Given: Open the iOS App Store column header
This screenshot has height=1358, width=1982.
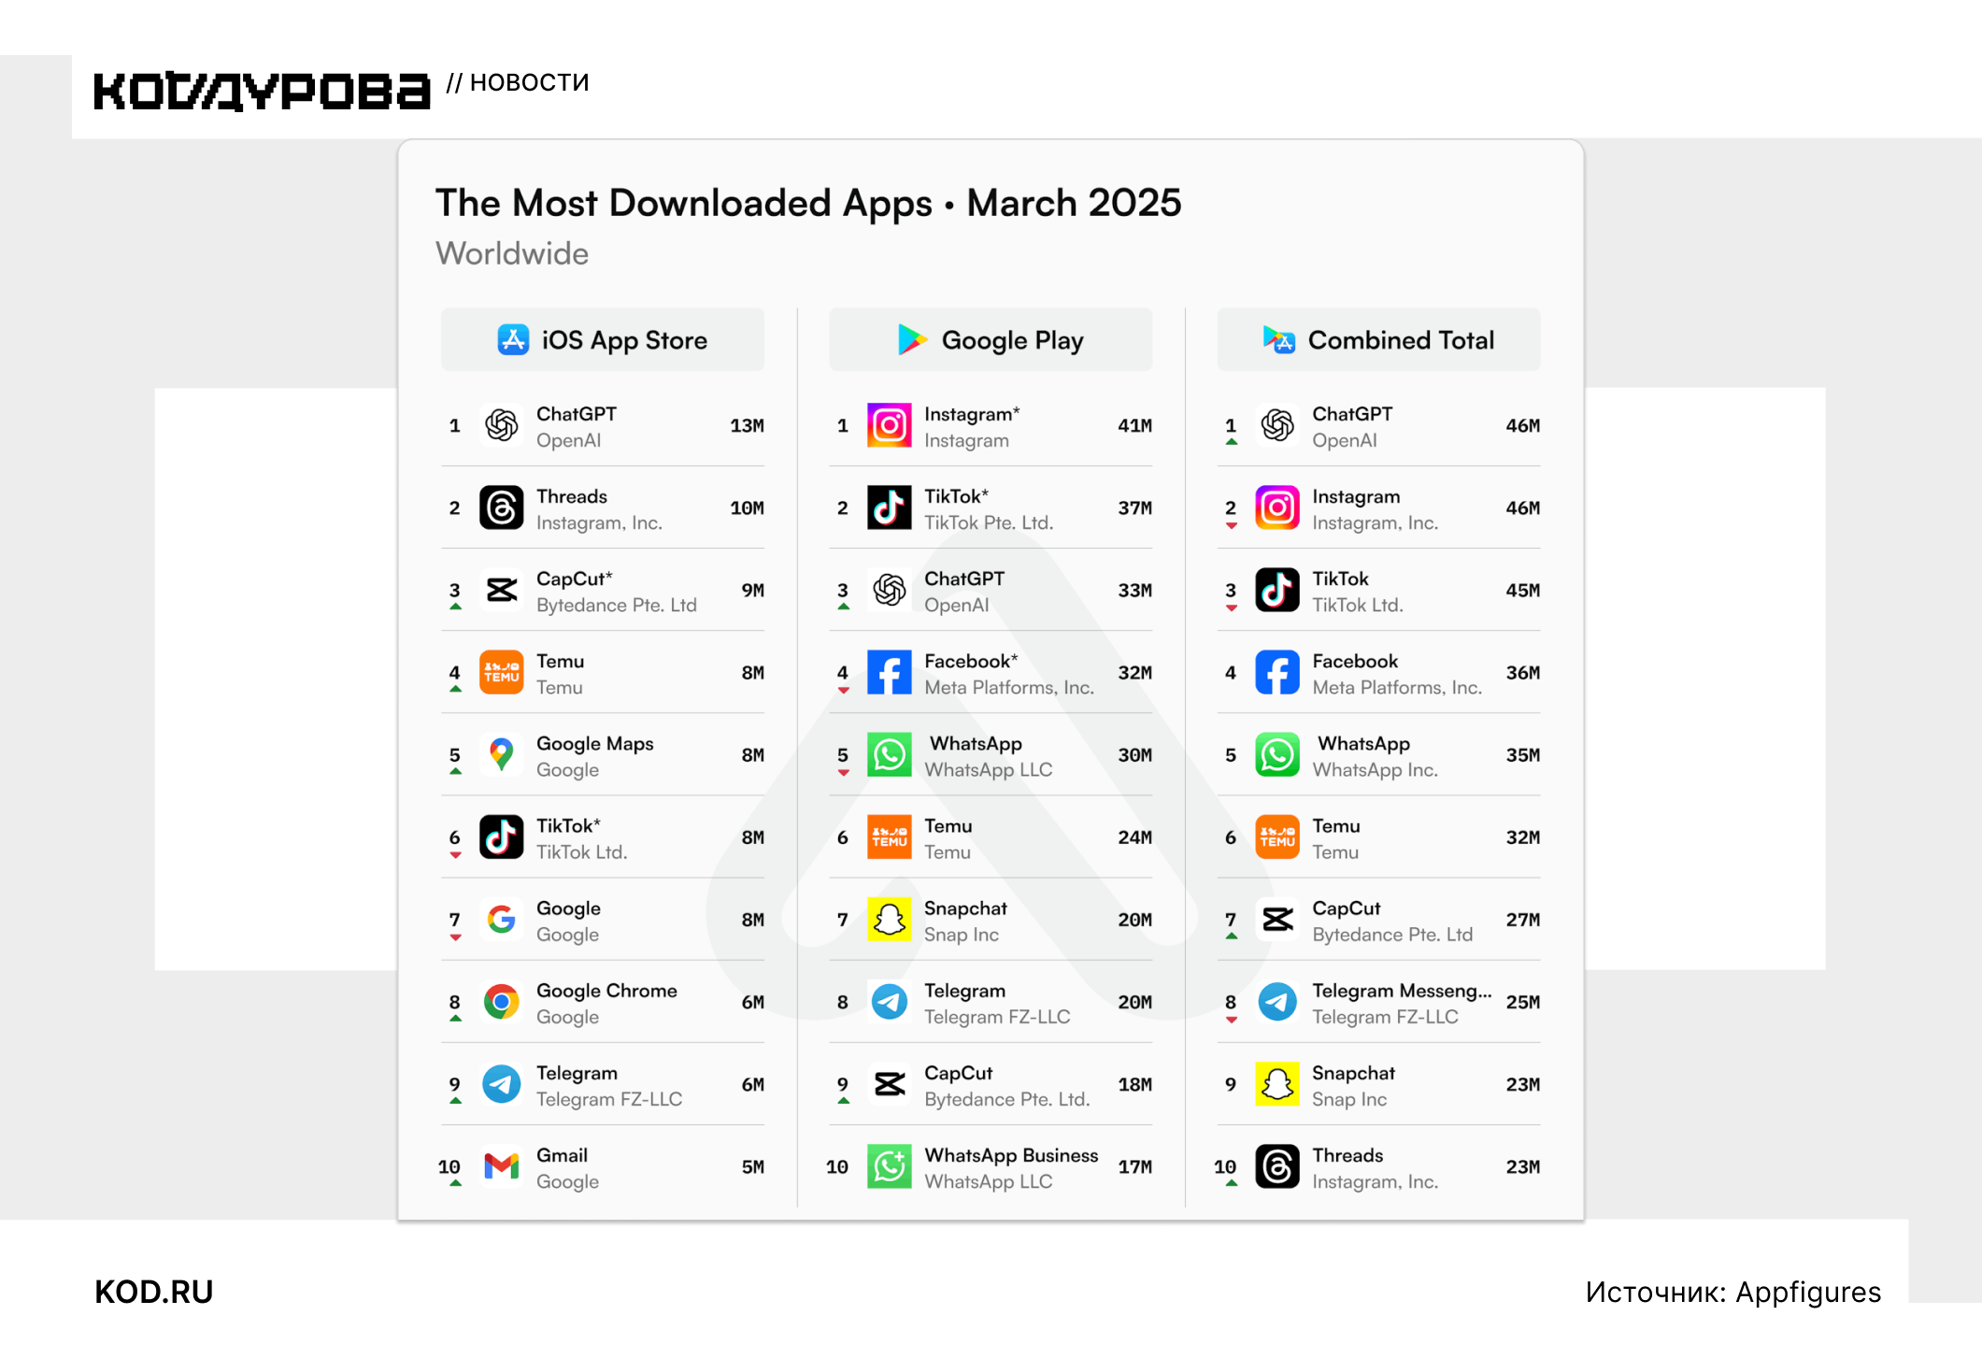Looking at the screenshot, I should click(x=603, y=340).
